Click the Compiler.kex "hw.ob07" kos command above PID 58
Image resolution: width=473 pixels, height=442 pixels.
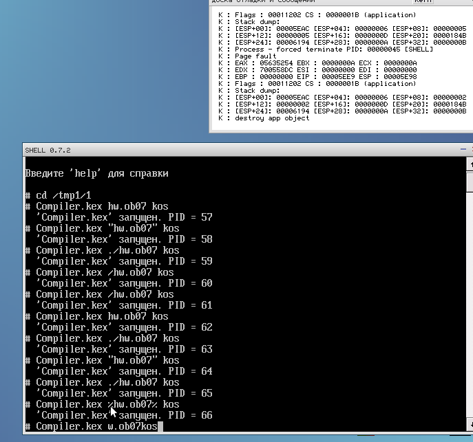tap(107, 228)
